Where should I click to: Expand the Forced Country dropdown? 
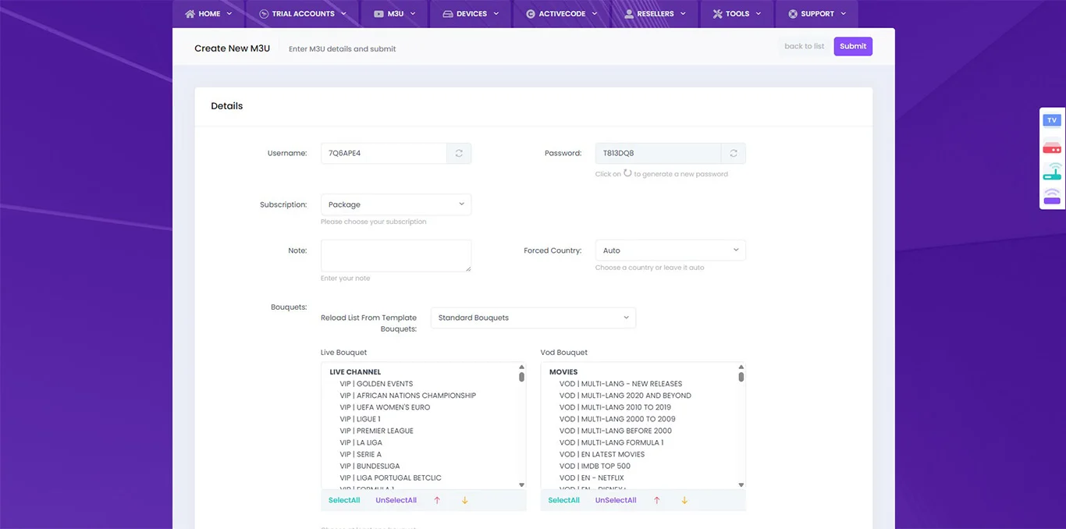pyautogui.click(x=670, y=250)
